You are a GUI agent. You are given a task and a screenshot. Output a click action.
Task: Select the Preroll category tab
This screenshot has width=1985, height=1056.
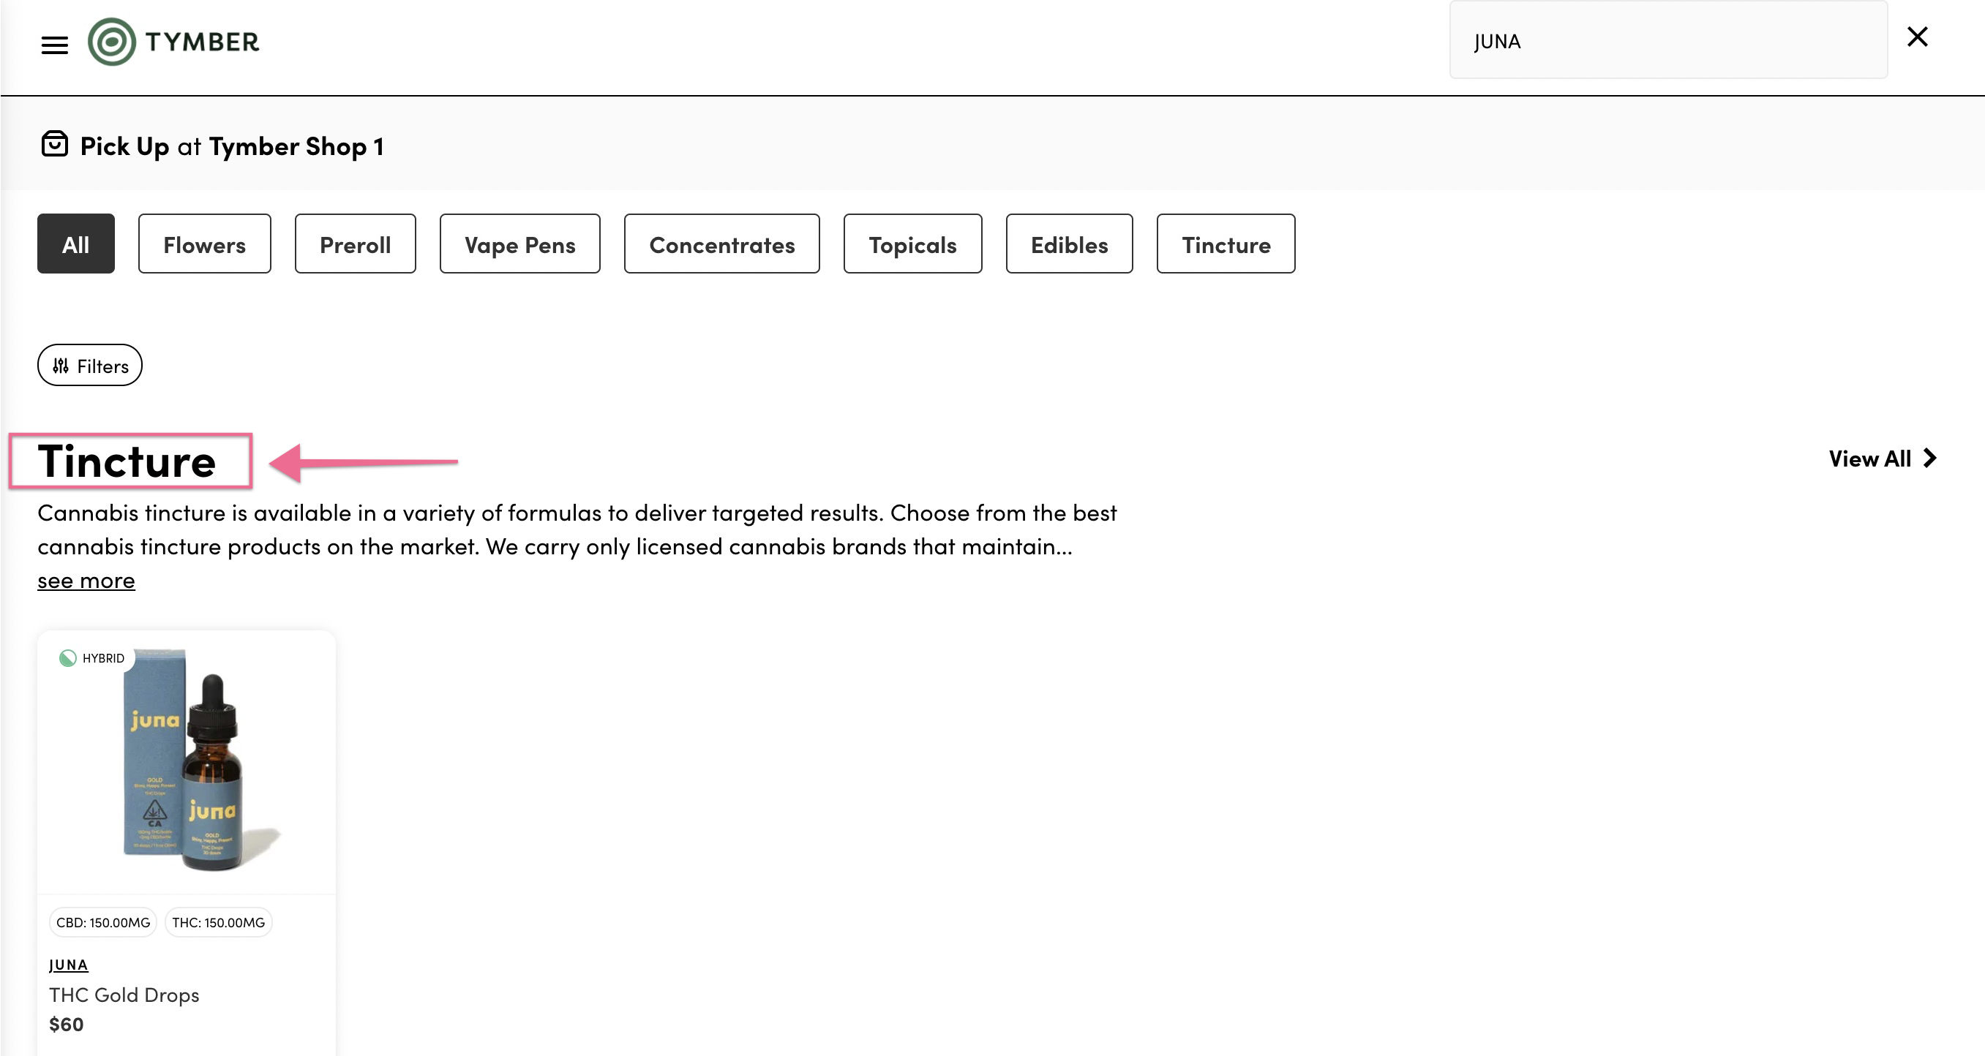[x=356, y=244]
